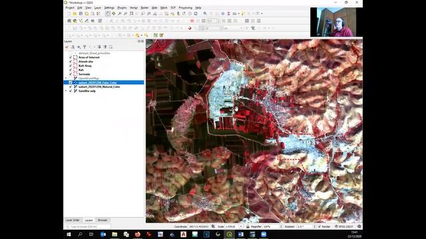426x239 pixels.
Task: Open Firefox from the taskbar
Action: pyautogui.click(x=138, y=234)
